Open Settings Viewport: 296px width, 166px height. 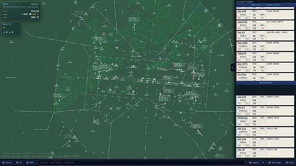coord(275,162)
